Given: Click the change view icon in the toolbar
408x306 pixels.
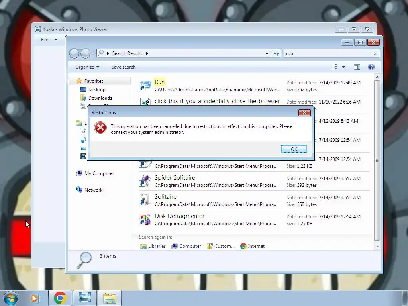Looking at the screenshot, I should tap(335, 67).
